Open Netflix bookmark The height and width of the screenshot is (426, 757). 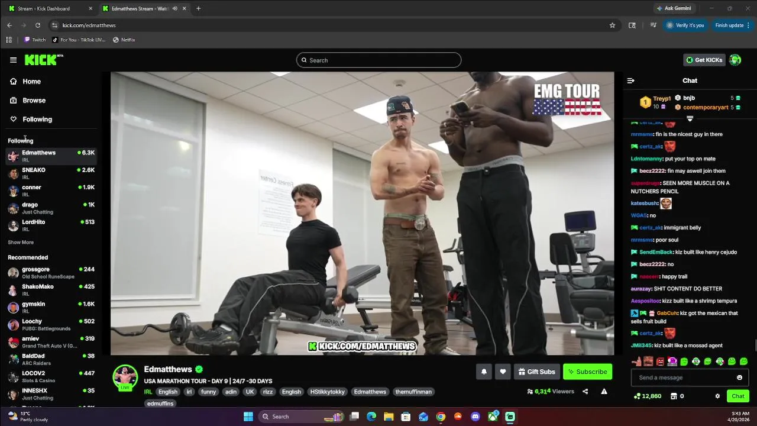[124, 40]
